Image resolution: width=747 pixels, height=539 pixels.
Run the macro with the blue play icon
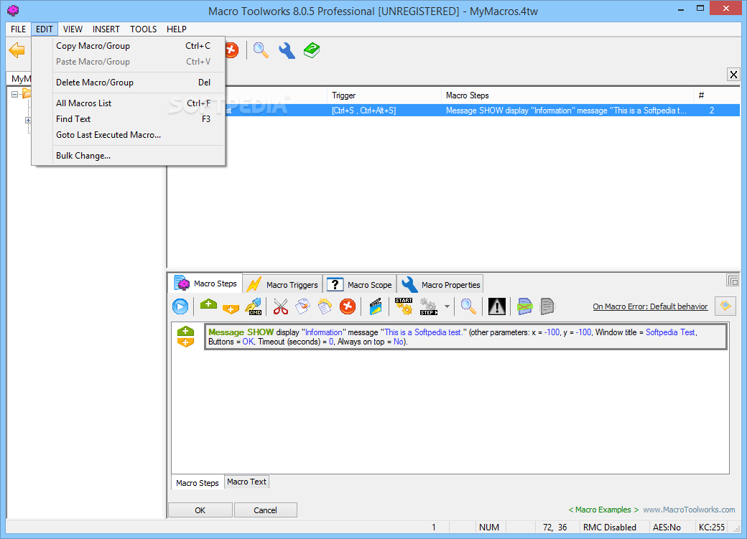180,306
